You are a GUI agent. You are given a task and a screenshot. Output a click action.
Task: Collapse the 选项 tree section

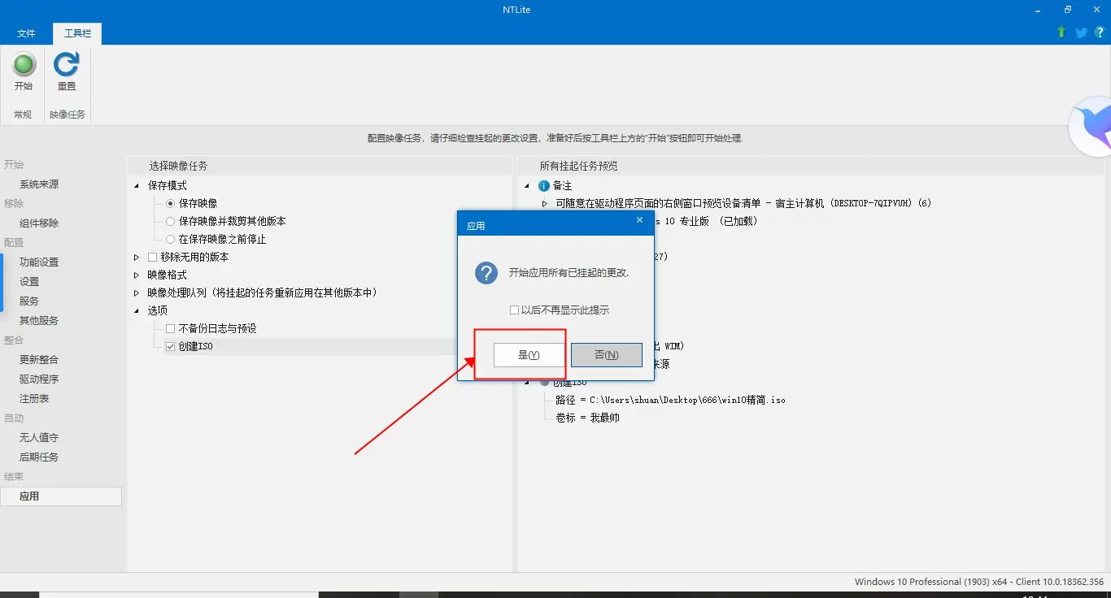tap(137, 310)
